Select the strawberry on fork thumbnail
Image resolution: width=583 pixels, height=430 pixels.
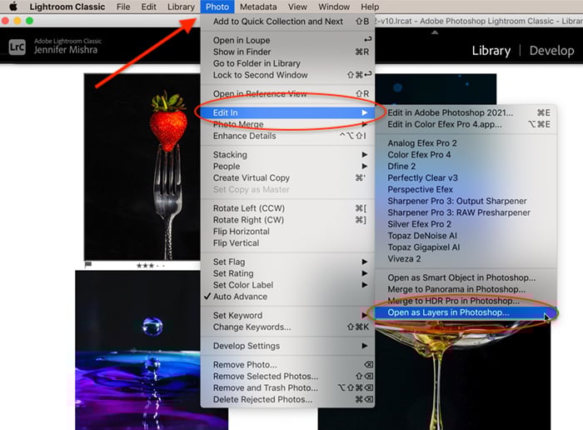click(x=142, y=167)
